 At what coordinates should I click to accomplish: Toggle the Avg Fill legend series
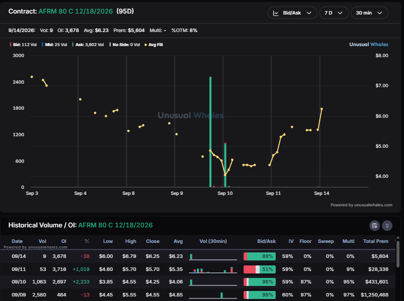coord(153,45)
